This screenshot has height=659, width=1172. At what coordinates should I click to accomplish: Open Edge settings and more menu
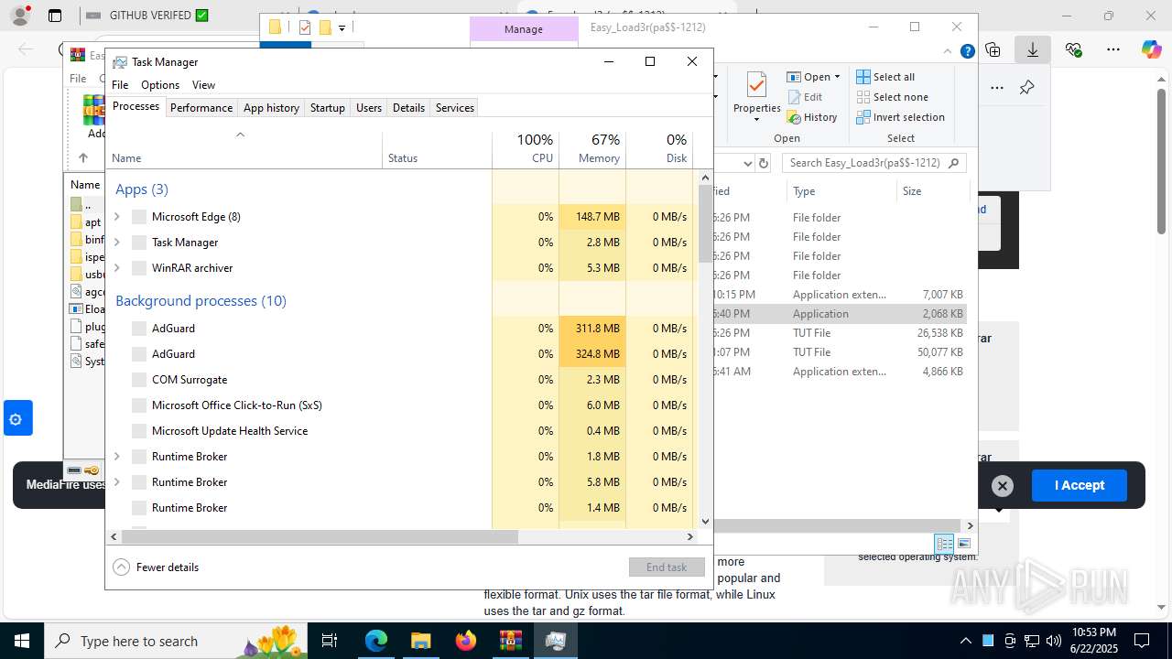click(1113, 50)
